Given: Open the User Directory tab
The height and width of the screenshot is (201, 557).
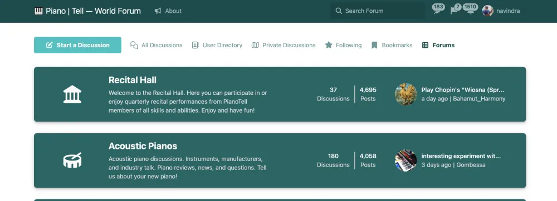Looking at the screenshot, I should [217, 45].
